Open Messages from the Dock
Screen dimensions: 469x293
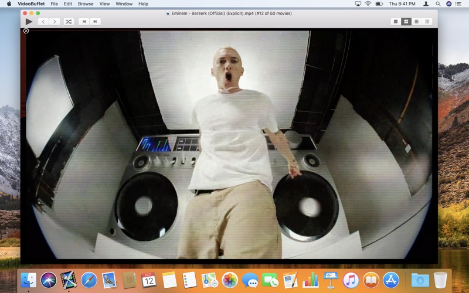250,281
